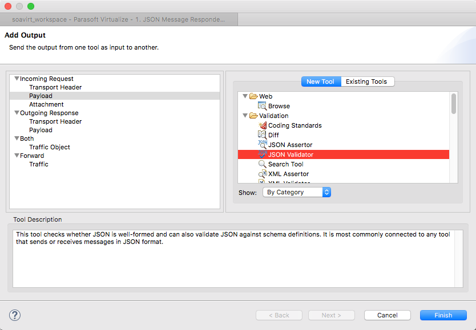Select the Incoming Request label
The image size is (476, 330).
click(46, 79)
